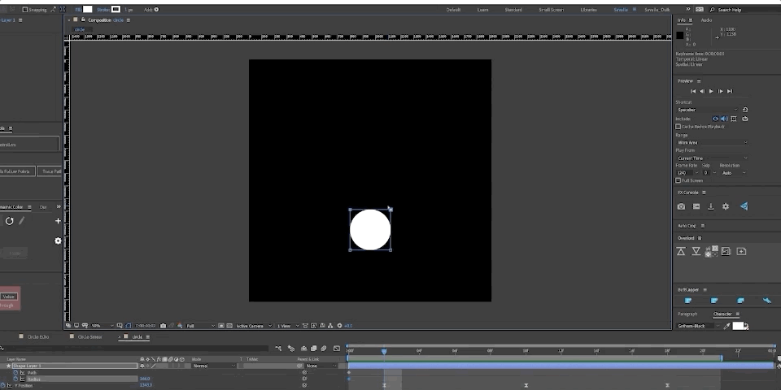Click the composition flowchart icon under viewer
This screenshot has height=390, width=781.
[x=329, y=326]
